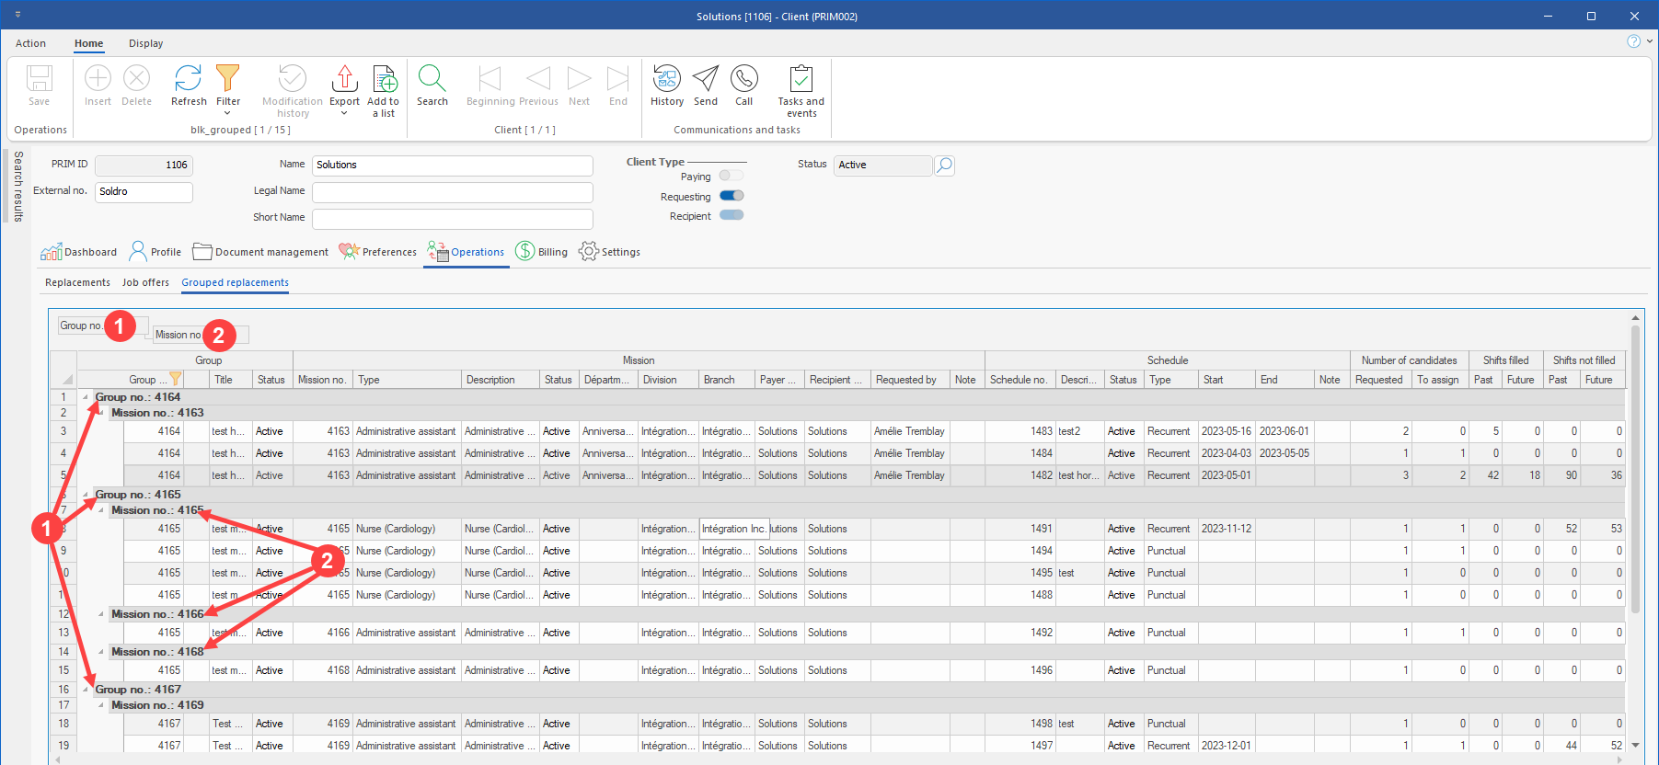Viewport: 1659px width, 765px height.
Task: Click the Export icon
Action: [344, 80]
